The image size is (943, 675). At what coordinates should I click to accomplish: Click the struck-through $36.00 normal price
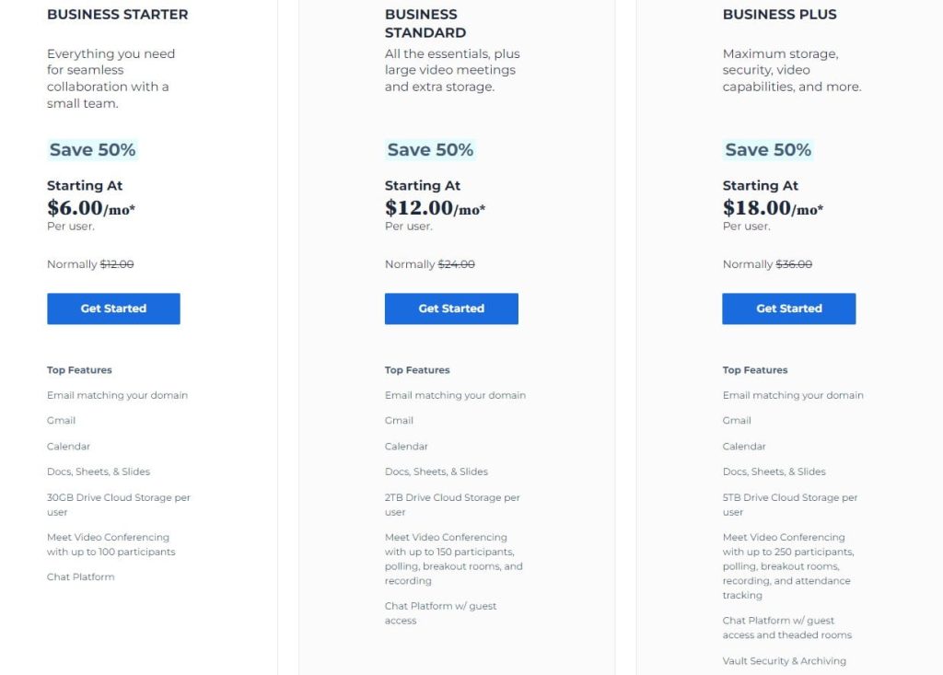click(x=794, y=264)
